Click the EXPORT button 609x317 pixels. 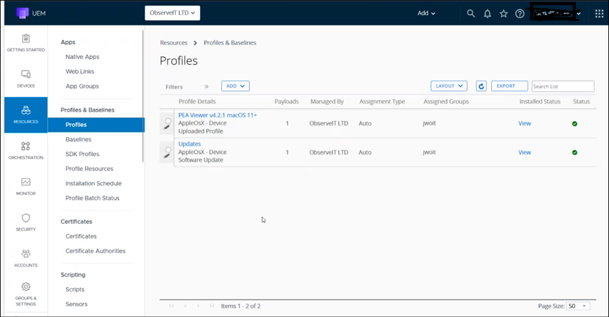coord(509,86)
